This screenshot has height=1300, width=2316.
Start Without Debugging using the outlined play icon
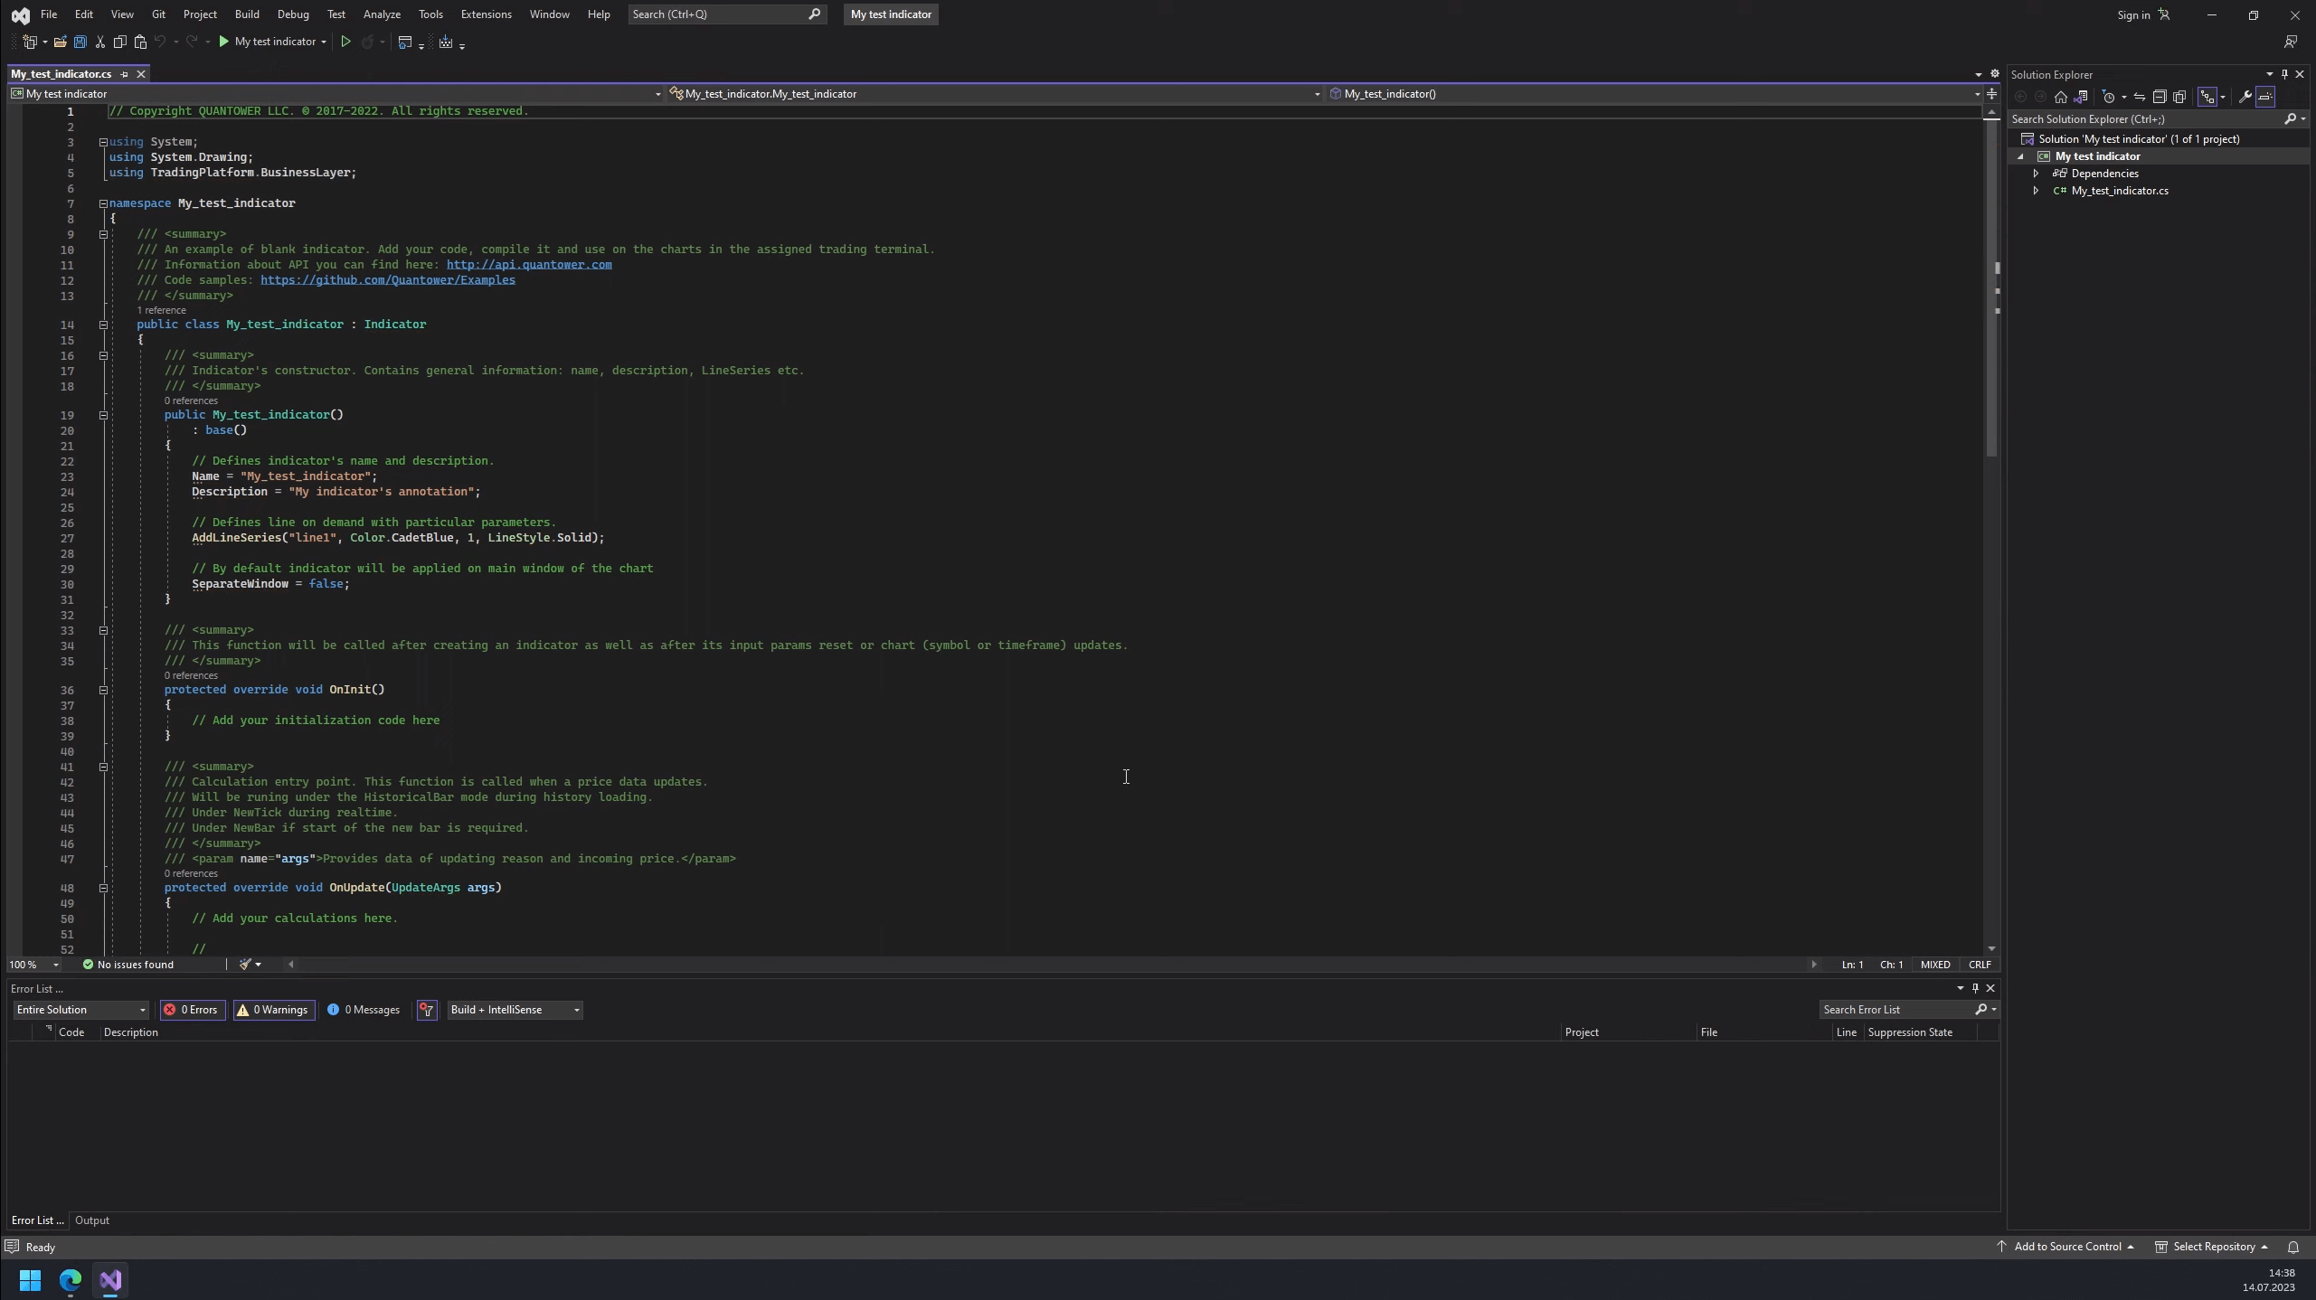click(x=345, y=42)
